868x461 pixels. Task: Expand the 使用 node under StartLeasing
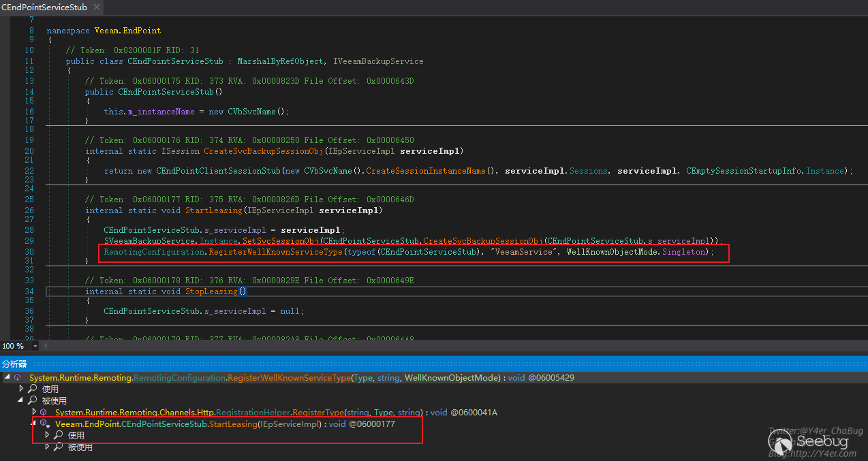pos(47,435)
